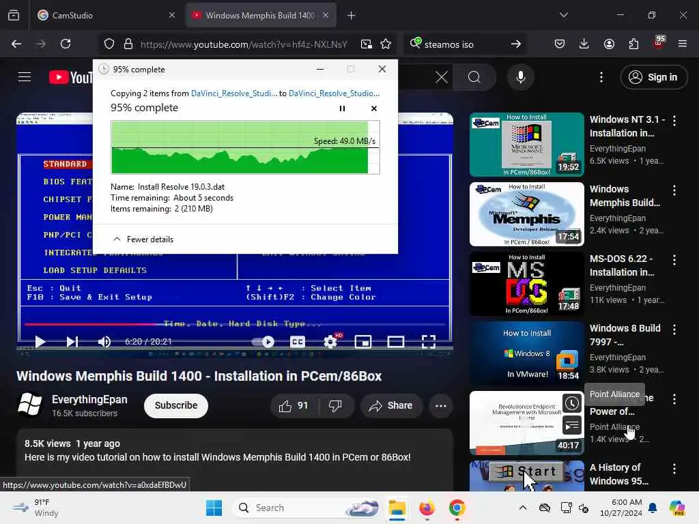Screen dimensions: 699x524
Task: Open options menu for Windows NT 3.1 video
Action: tap(674, 121)
